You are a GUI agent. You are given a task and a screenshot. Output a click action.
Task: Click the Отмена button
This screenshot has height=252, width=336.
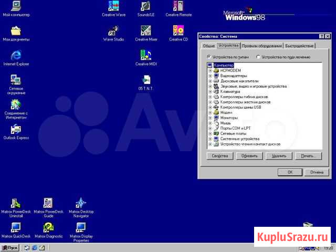coord(317,172)
